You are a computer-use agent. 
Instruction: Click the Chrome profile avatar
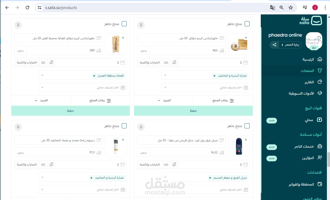click(x=315, y=8)
